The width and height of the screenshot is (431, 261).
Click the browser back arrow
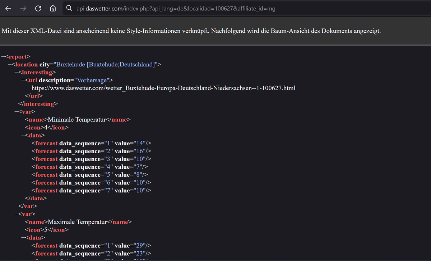[8, 9]
